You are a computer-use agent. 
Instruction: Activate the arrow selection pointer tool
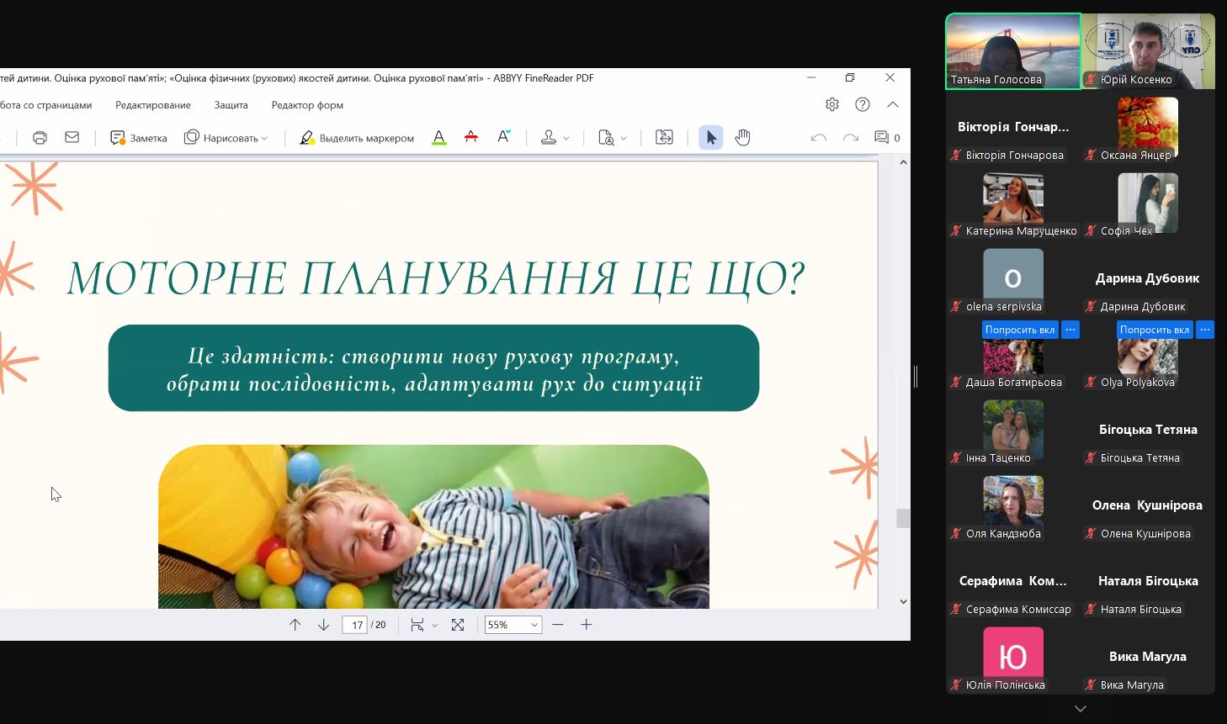tap(710, 138)
